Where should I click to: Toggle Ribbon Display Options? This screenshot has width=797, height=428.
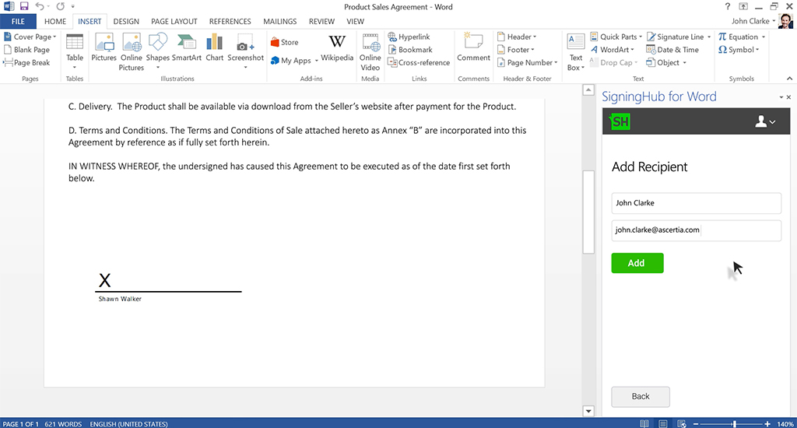pos(743,6)
